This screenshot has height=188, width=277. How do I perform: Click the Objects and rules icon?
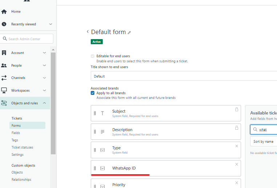(x=4, y=103)
